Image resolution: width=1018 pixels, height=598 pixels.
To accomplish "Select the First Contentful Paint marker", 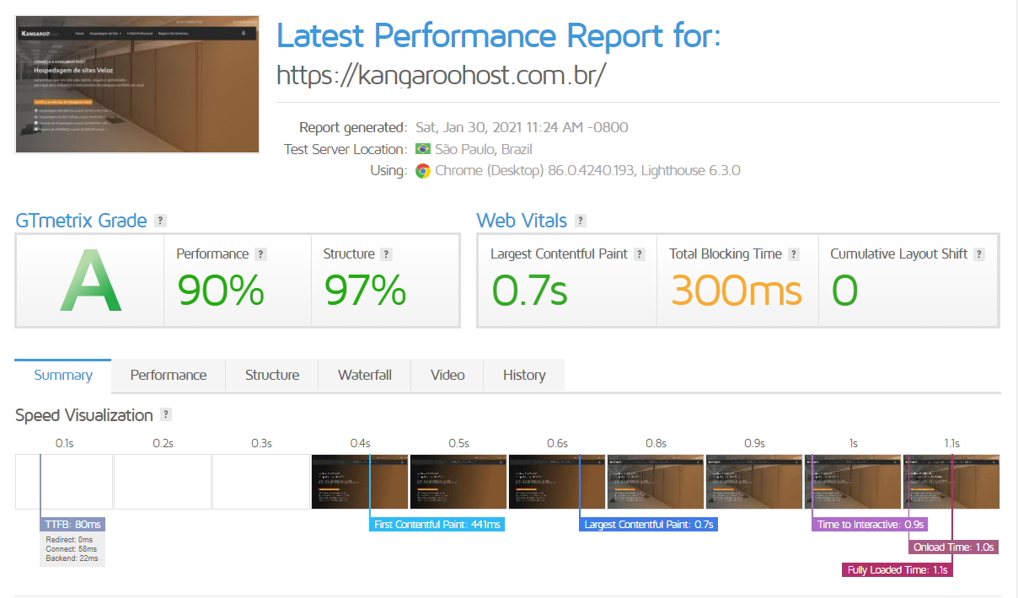I will point(437,523).
